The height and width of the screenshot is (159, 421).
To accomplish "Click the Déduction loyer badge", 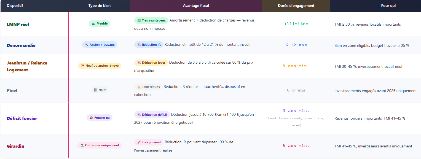I will tap(151, 63).
